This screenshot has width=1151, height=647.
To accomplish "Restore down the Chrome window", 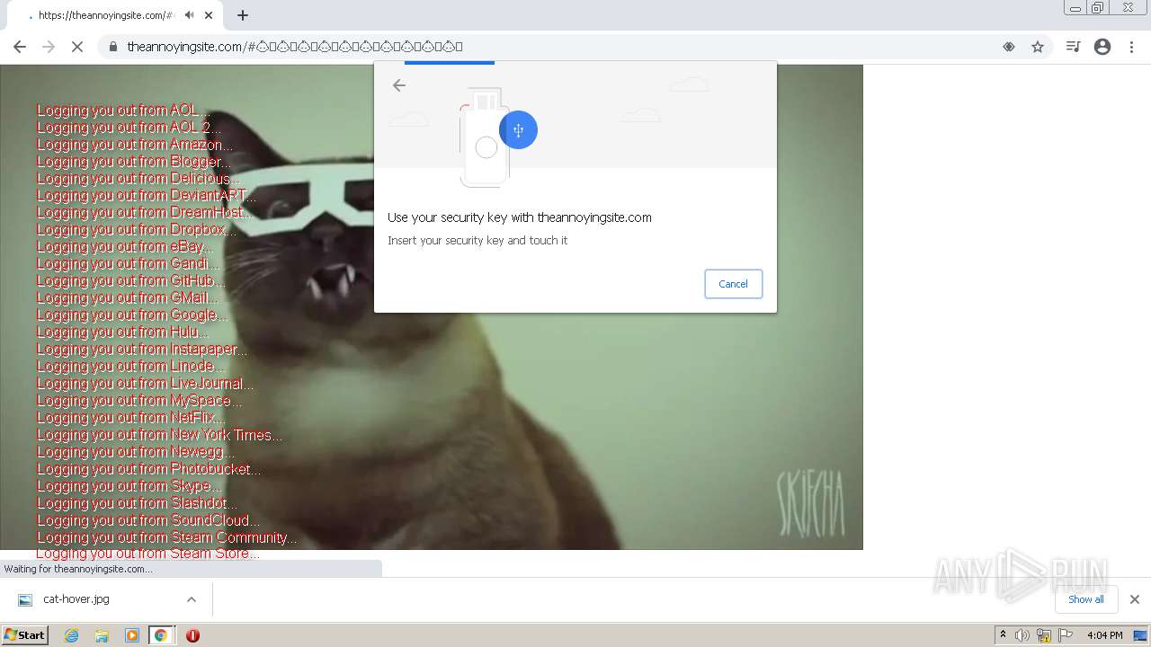I will [x=1097, y=8].
